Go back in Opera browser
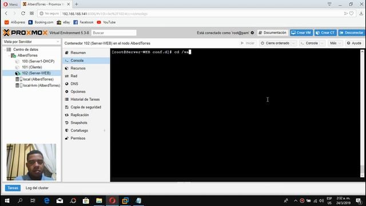 pos(6,14)
